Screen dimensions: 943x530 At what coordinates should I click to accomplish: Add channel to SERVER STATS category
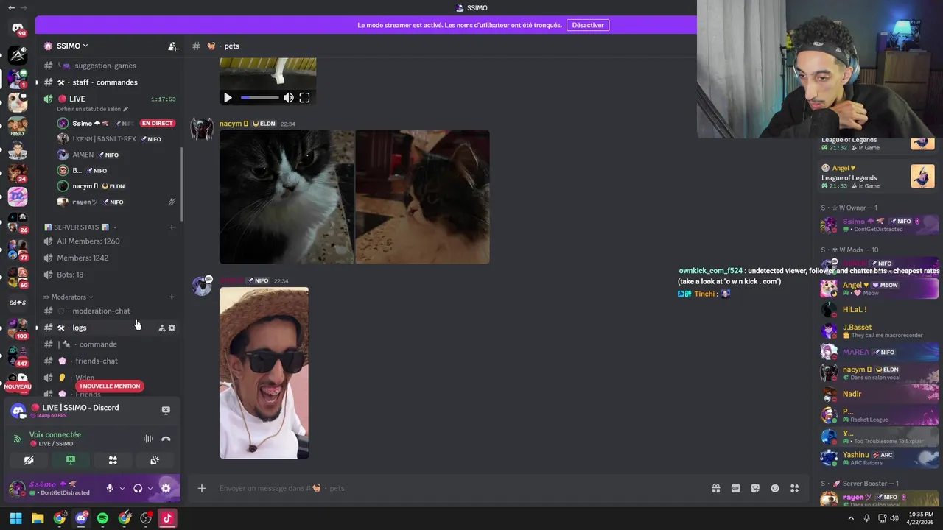coord(172,227)
